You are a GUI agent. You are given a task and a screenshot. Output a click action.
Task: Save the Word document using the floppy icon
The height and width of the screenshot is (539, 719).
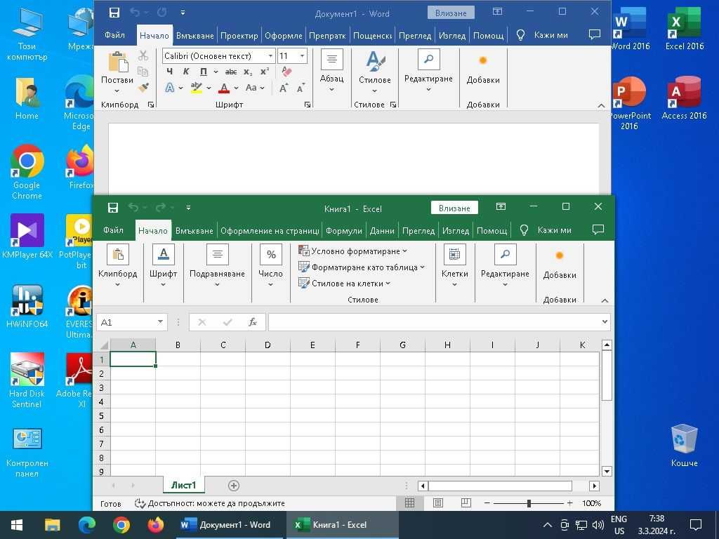tap(114, 13)
